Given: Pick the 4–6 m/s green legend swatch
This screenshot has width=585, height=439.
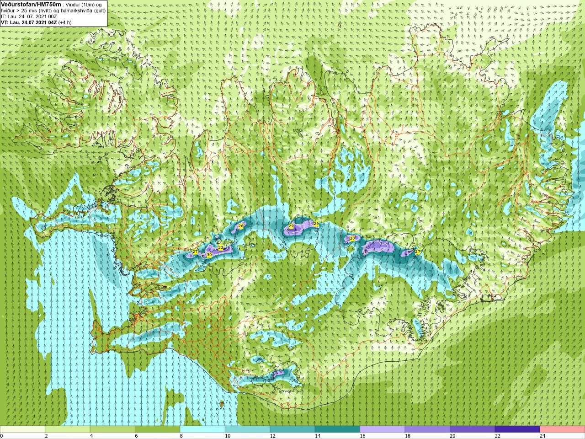Looking at the screenshot, I should point(112,429).
